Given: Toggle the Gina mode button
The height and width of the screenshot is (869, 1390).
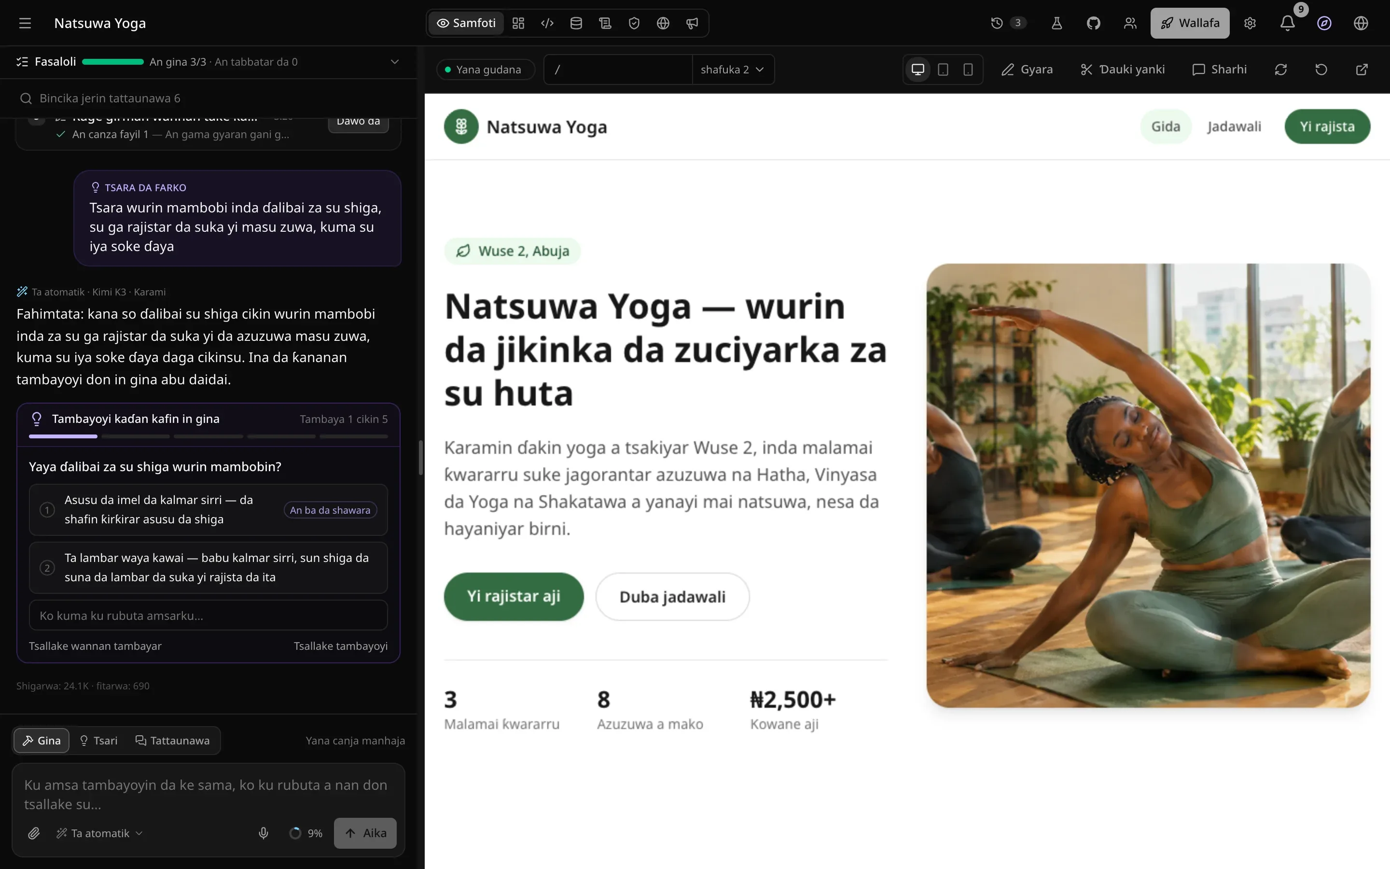Looking at the screenshot, I should coord(42,740).
